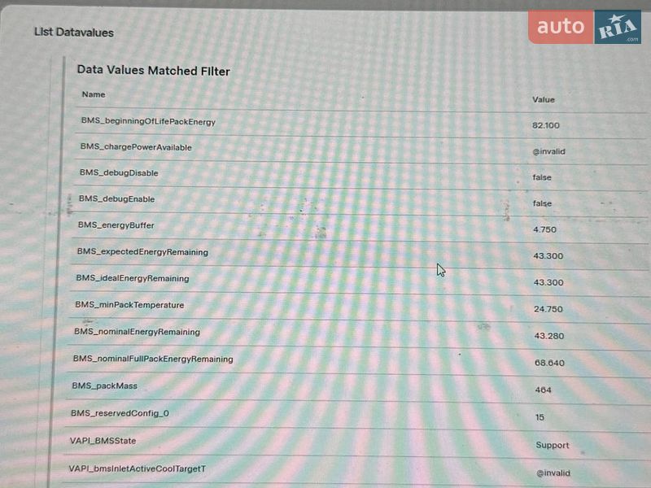Select the BMS_energyBuffer entry
651x488 pixels.
point(116,225)
